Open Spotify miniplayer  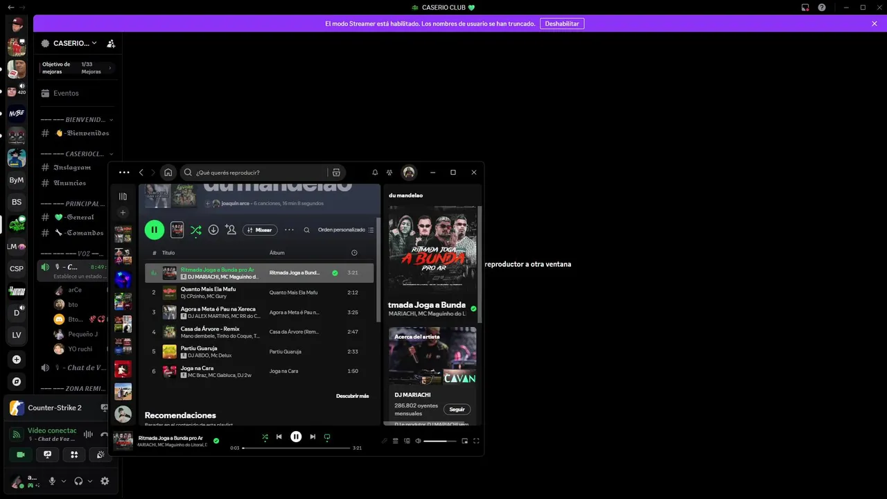coord(465,441)
